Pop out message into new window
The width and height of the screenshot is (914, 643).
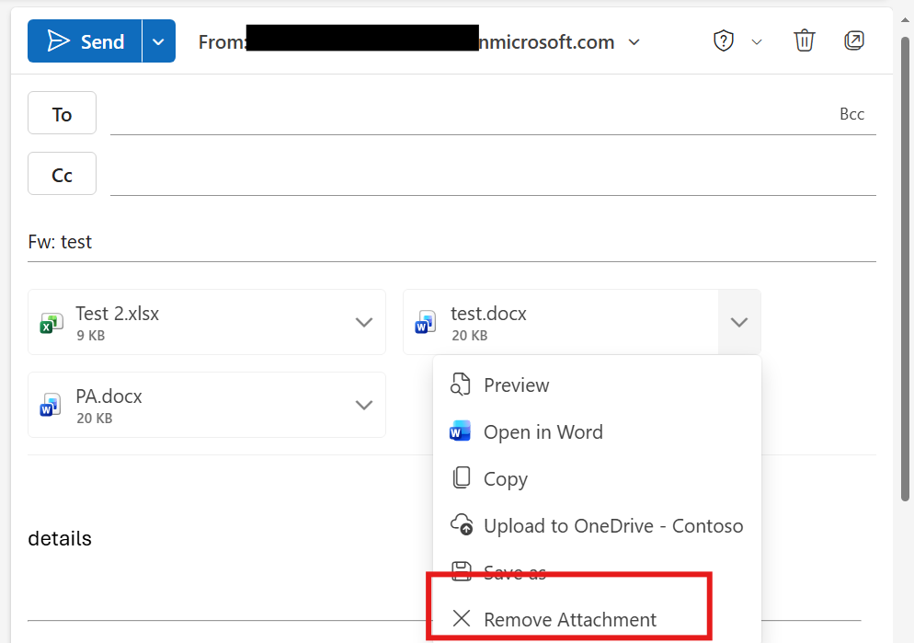pos(854,40)
